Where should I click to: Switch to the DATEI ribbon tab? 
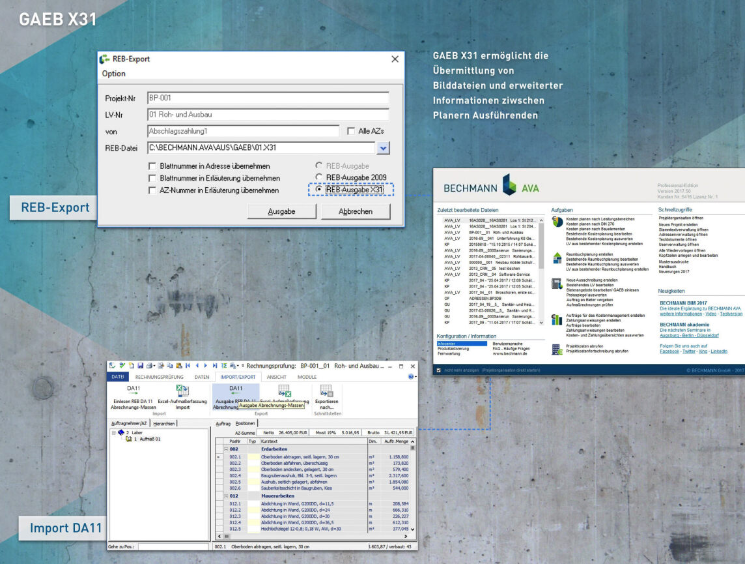[117, 377]
